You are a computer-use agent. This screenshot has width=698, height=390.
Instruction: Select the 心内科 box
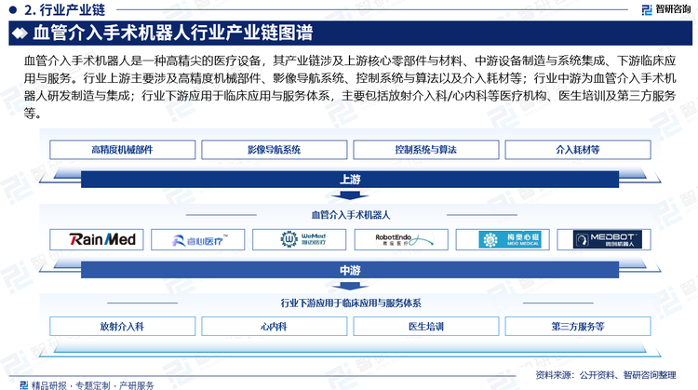275,327
